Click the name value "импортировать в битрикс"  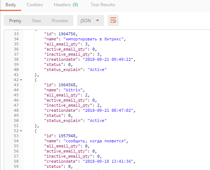93,39
